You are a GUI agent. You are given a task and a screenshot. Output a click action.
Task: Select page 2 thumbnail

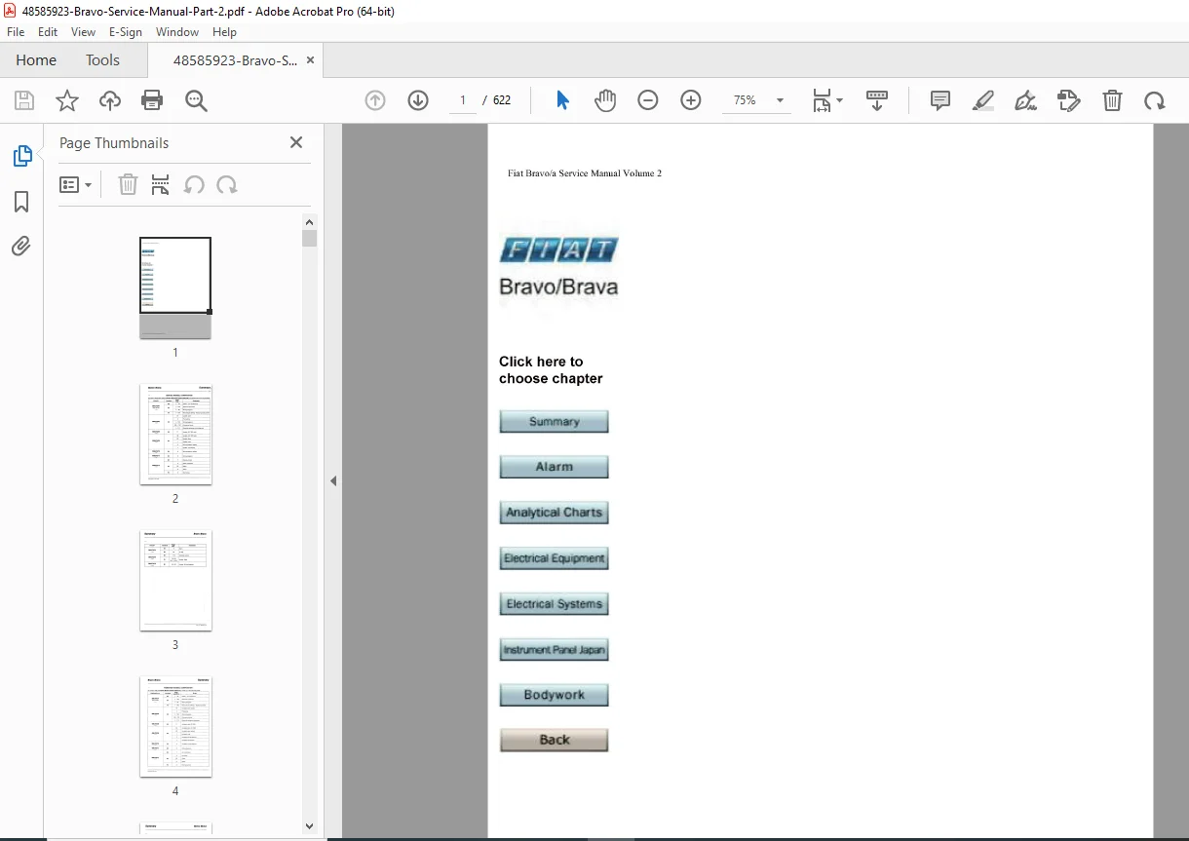tap(175, 434)
